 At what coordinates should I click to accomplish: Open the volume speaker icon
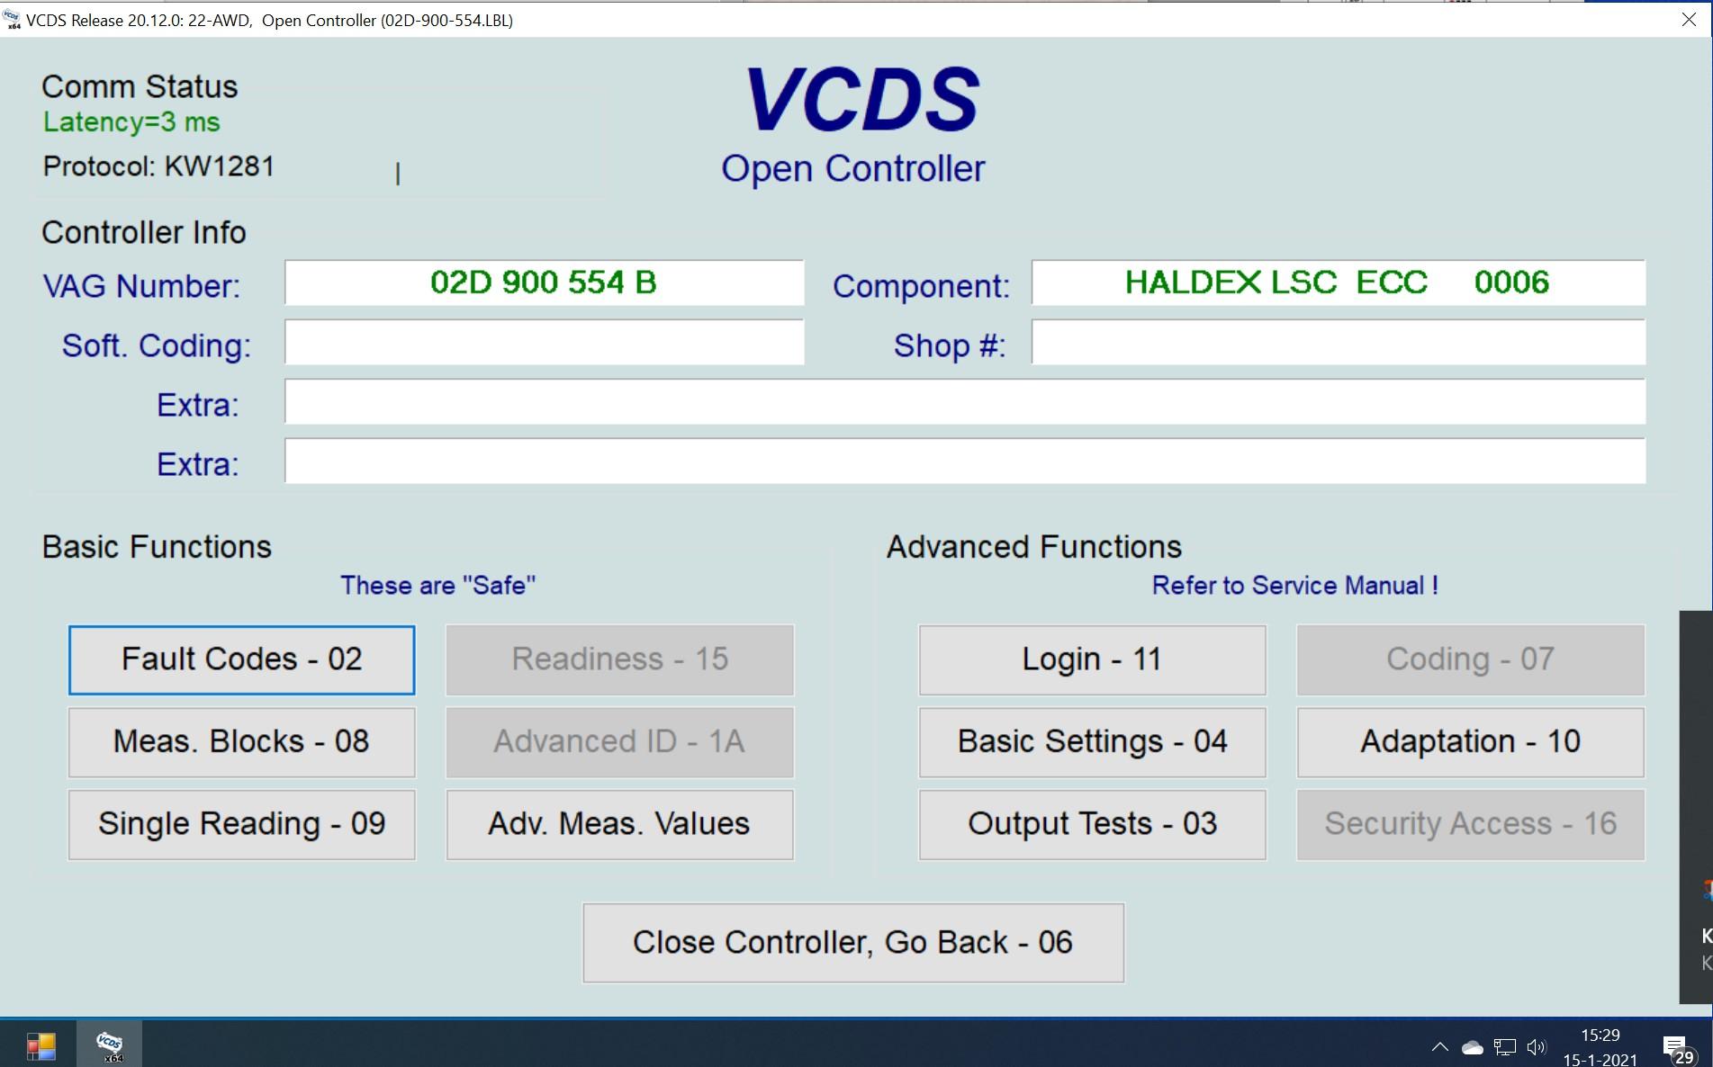pos(1537,1047)
